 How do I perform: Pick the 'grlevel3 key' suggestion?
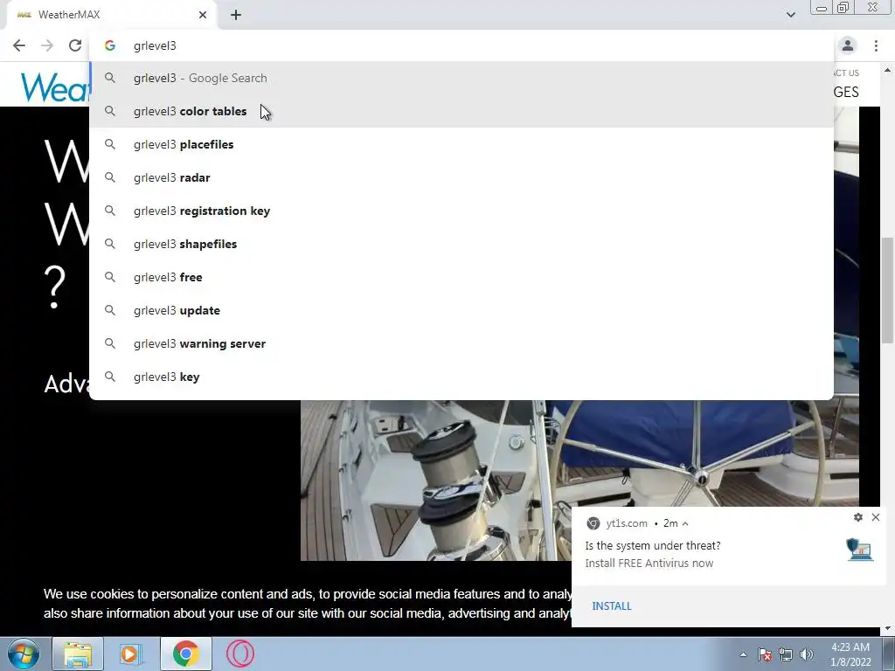point(461,377)
